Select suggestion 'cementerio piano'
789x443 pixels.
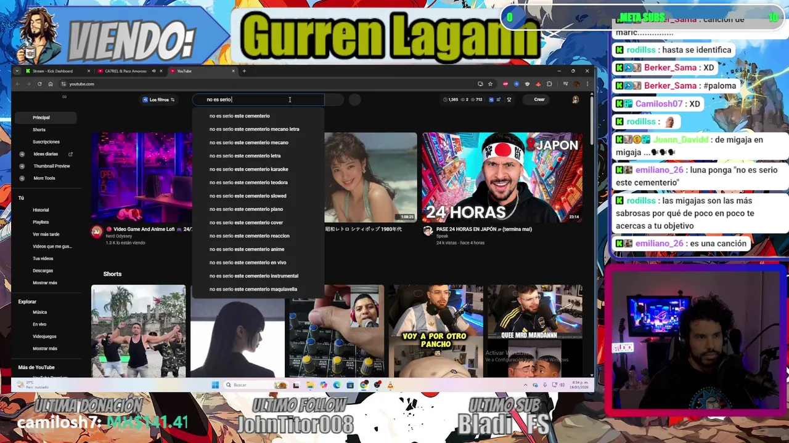(x=258, y=209)
